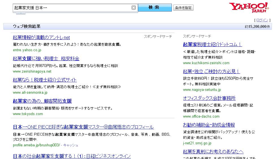Click the 検索 search button
The width and height of the screenshot is (273, 159).
(x=155, y=7)
